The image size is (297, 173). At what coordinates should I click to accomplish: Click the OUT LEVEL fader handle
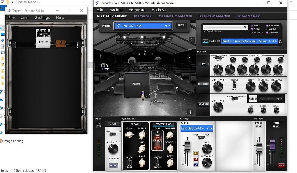272,145
